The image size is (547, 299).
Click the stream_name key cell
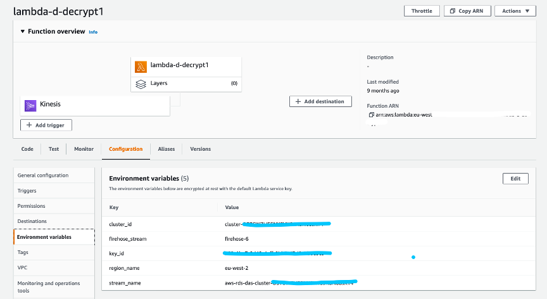[x=125, y=283]
